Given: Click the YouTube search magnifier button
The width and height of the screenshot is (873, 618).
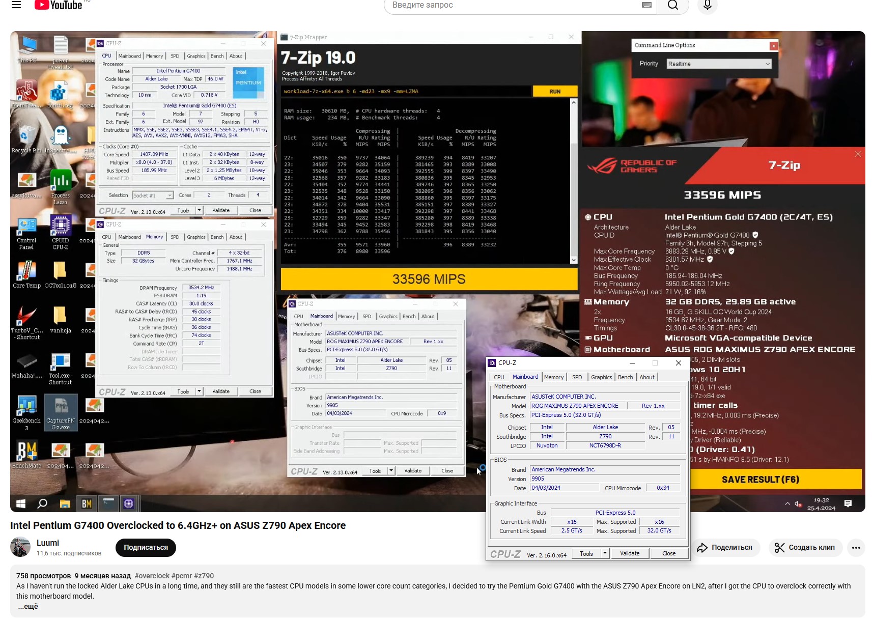Looking at the screenshot, I should click(672, 5).
